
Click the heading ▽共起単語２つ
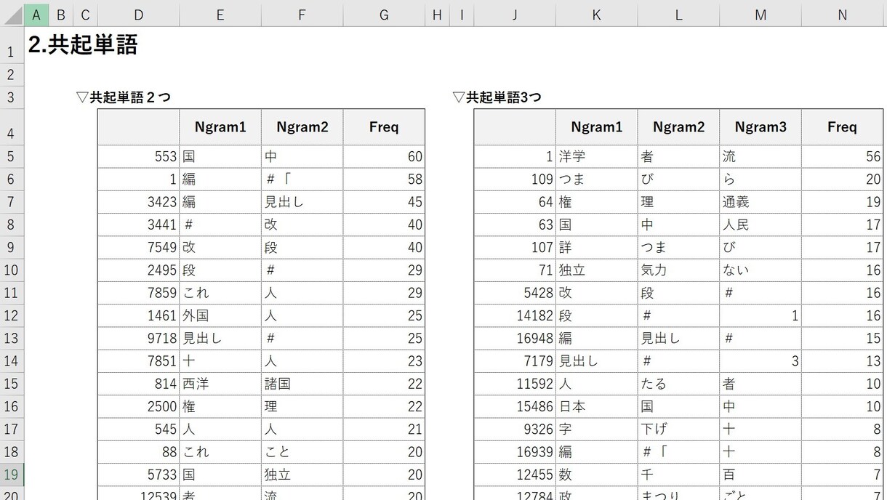point(124,97)
